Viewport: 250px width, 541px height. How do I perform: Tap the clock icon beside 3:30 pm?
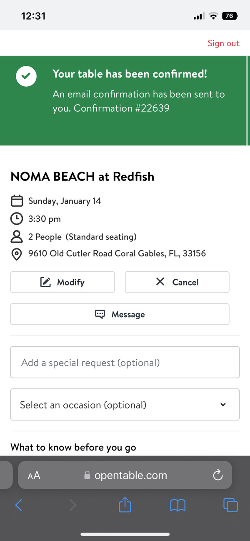[16, 219]
